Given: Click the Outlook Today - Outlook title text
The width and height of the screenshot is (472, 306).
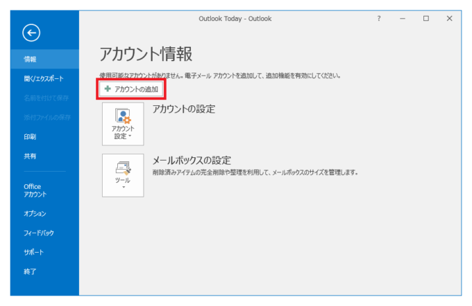Looking at the screenshot, I should pos(235,19).
